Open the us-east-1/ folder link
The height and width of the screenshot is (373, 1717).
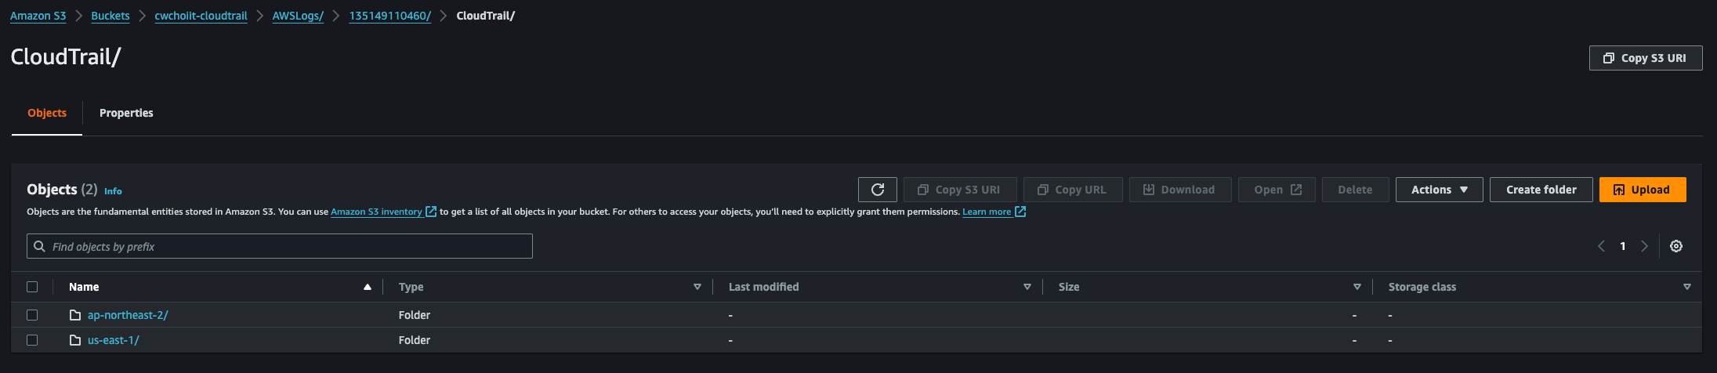[114, 340]
